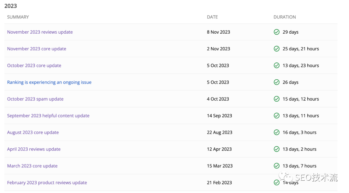Open the November 2023 reviews update link
This screenshot has width=349, height=193.
pos(40,32)
